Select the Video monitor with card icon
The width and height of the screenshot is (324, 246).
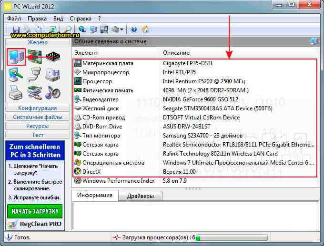pyautogui.click(x=16, y=75)
